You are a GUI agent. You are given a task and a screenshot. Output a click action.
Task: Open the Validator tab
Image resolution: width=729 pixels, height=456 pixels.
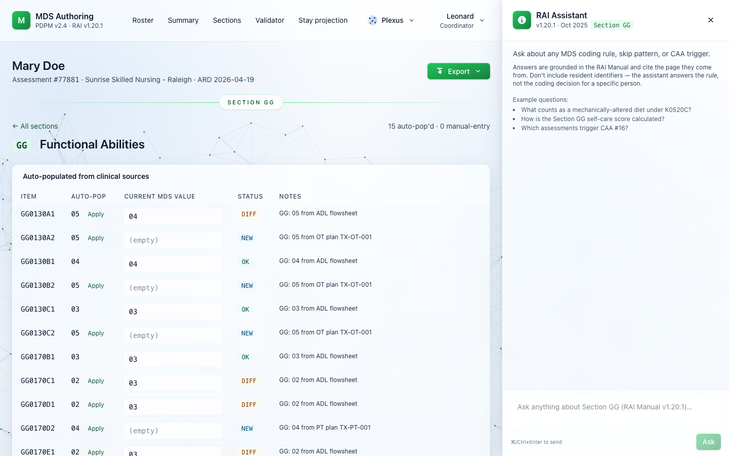pyautogui.click(x=270, y=20)
